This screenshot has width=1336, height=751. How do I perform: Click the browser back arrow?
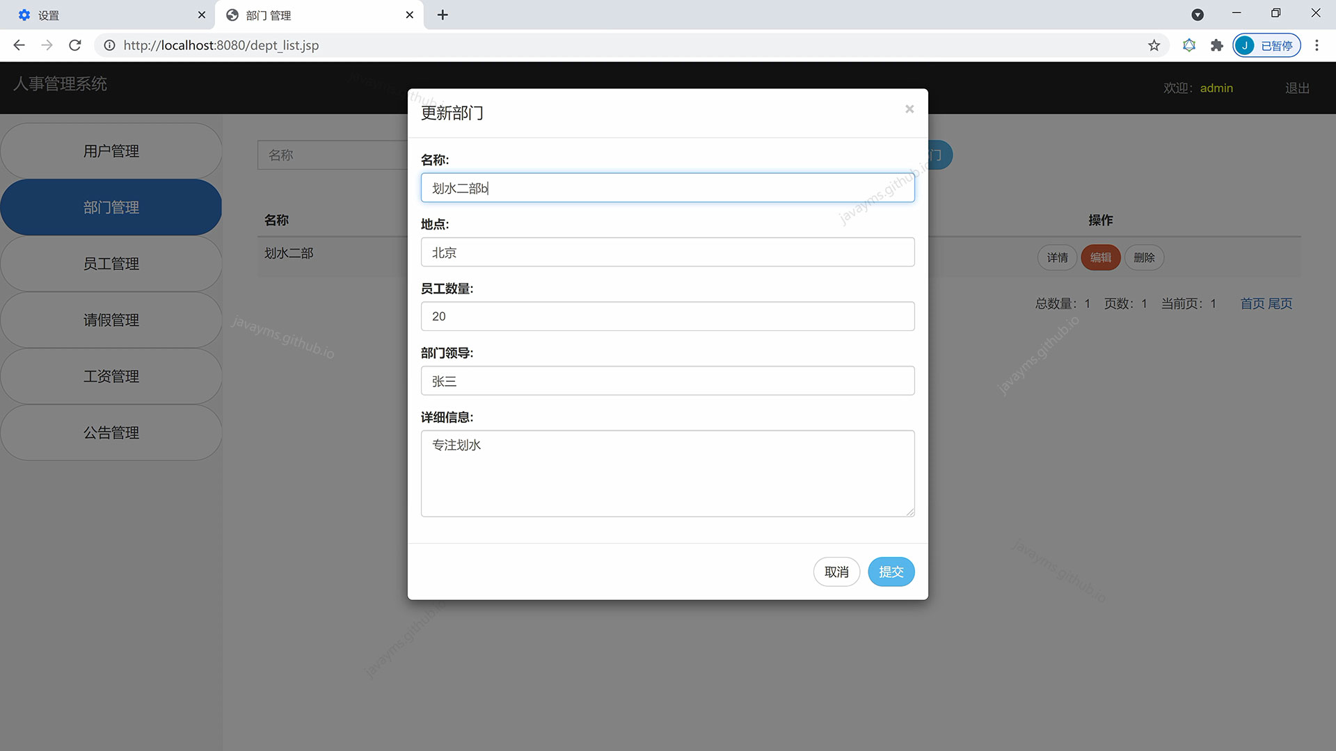19,45
